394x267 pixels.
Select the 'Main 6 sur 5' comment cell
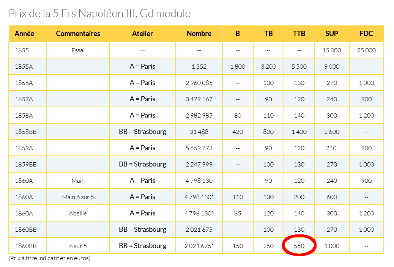point(78,197)
